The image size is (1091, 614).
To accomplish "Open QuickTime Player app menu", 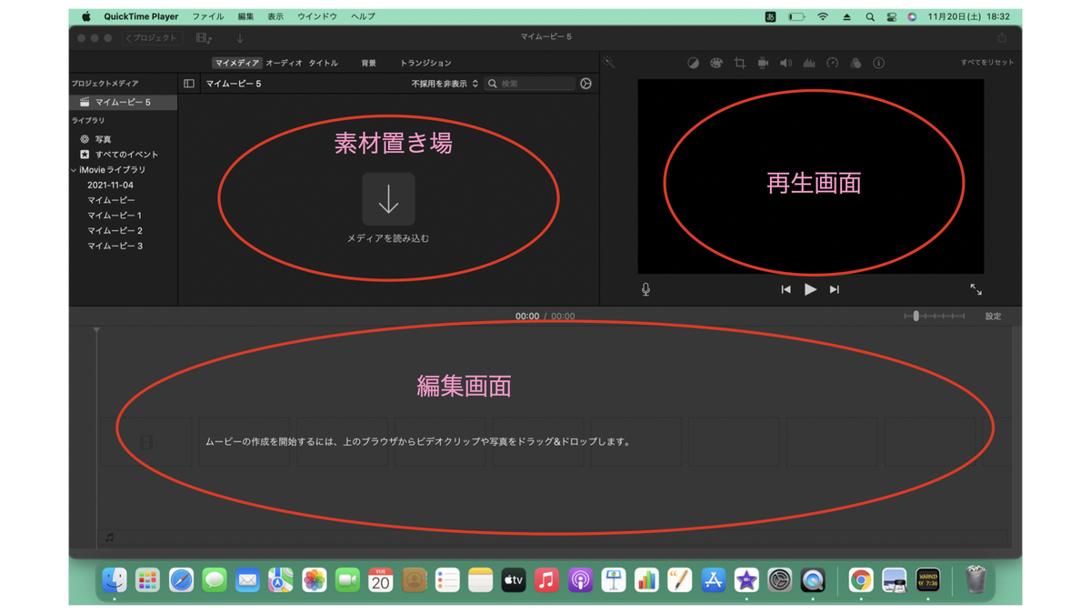I will [141, 16].
